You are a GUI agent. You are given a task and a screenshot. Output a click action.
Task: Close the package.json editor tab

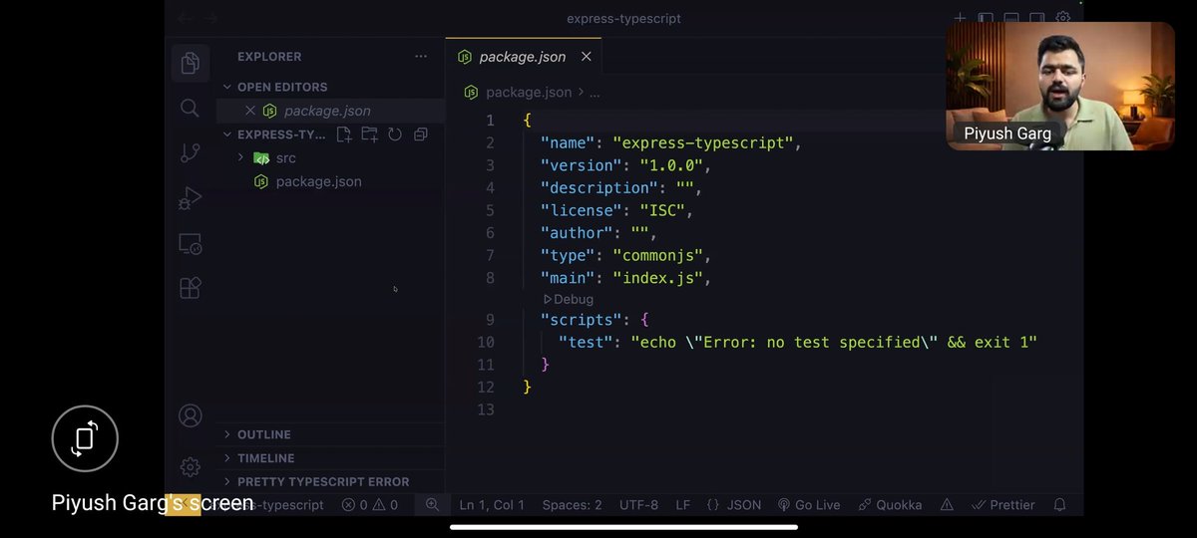coord(587,57)
